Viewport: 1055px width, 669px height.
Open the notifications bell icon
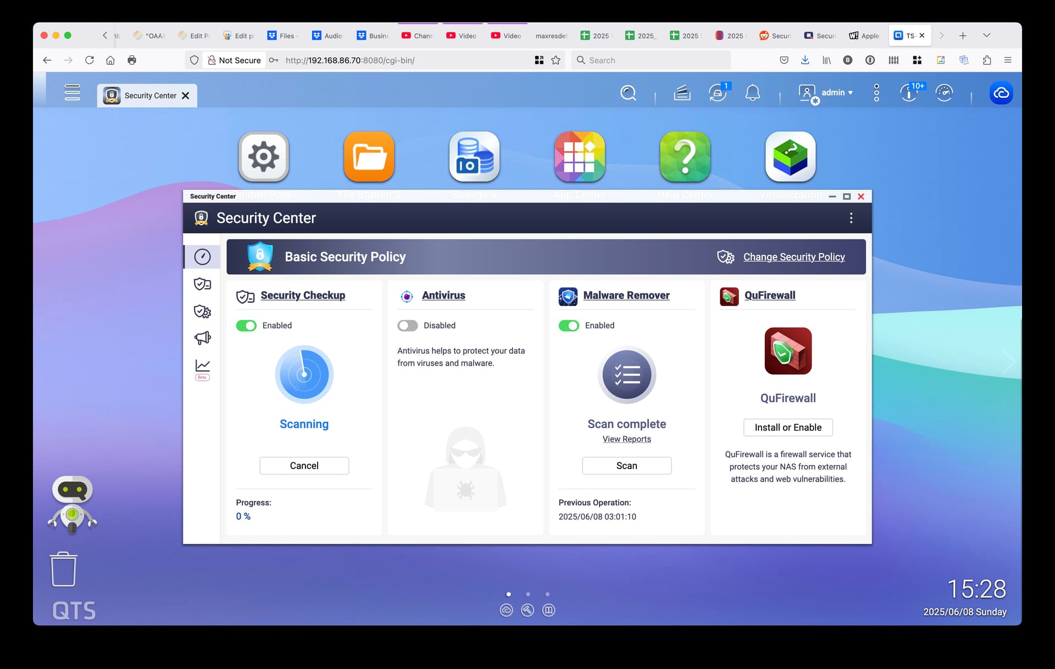(752, 93)
